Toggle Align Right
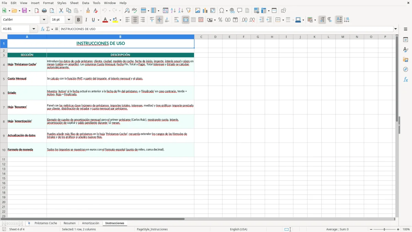 pos(142,20)
